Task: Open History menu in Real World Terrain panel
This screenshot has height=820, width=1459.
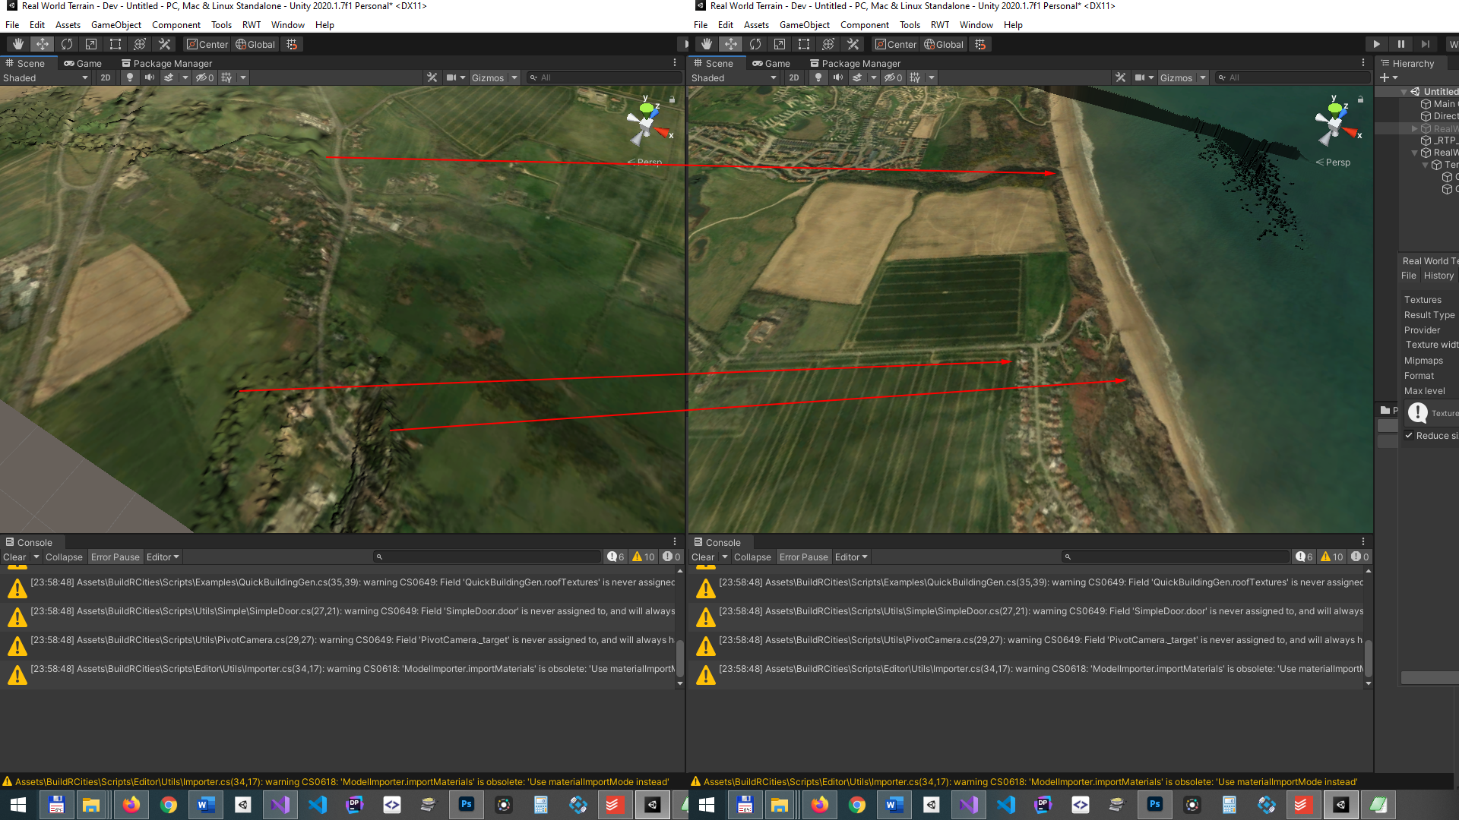Action: pos(1438,276)
